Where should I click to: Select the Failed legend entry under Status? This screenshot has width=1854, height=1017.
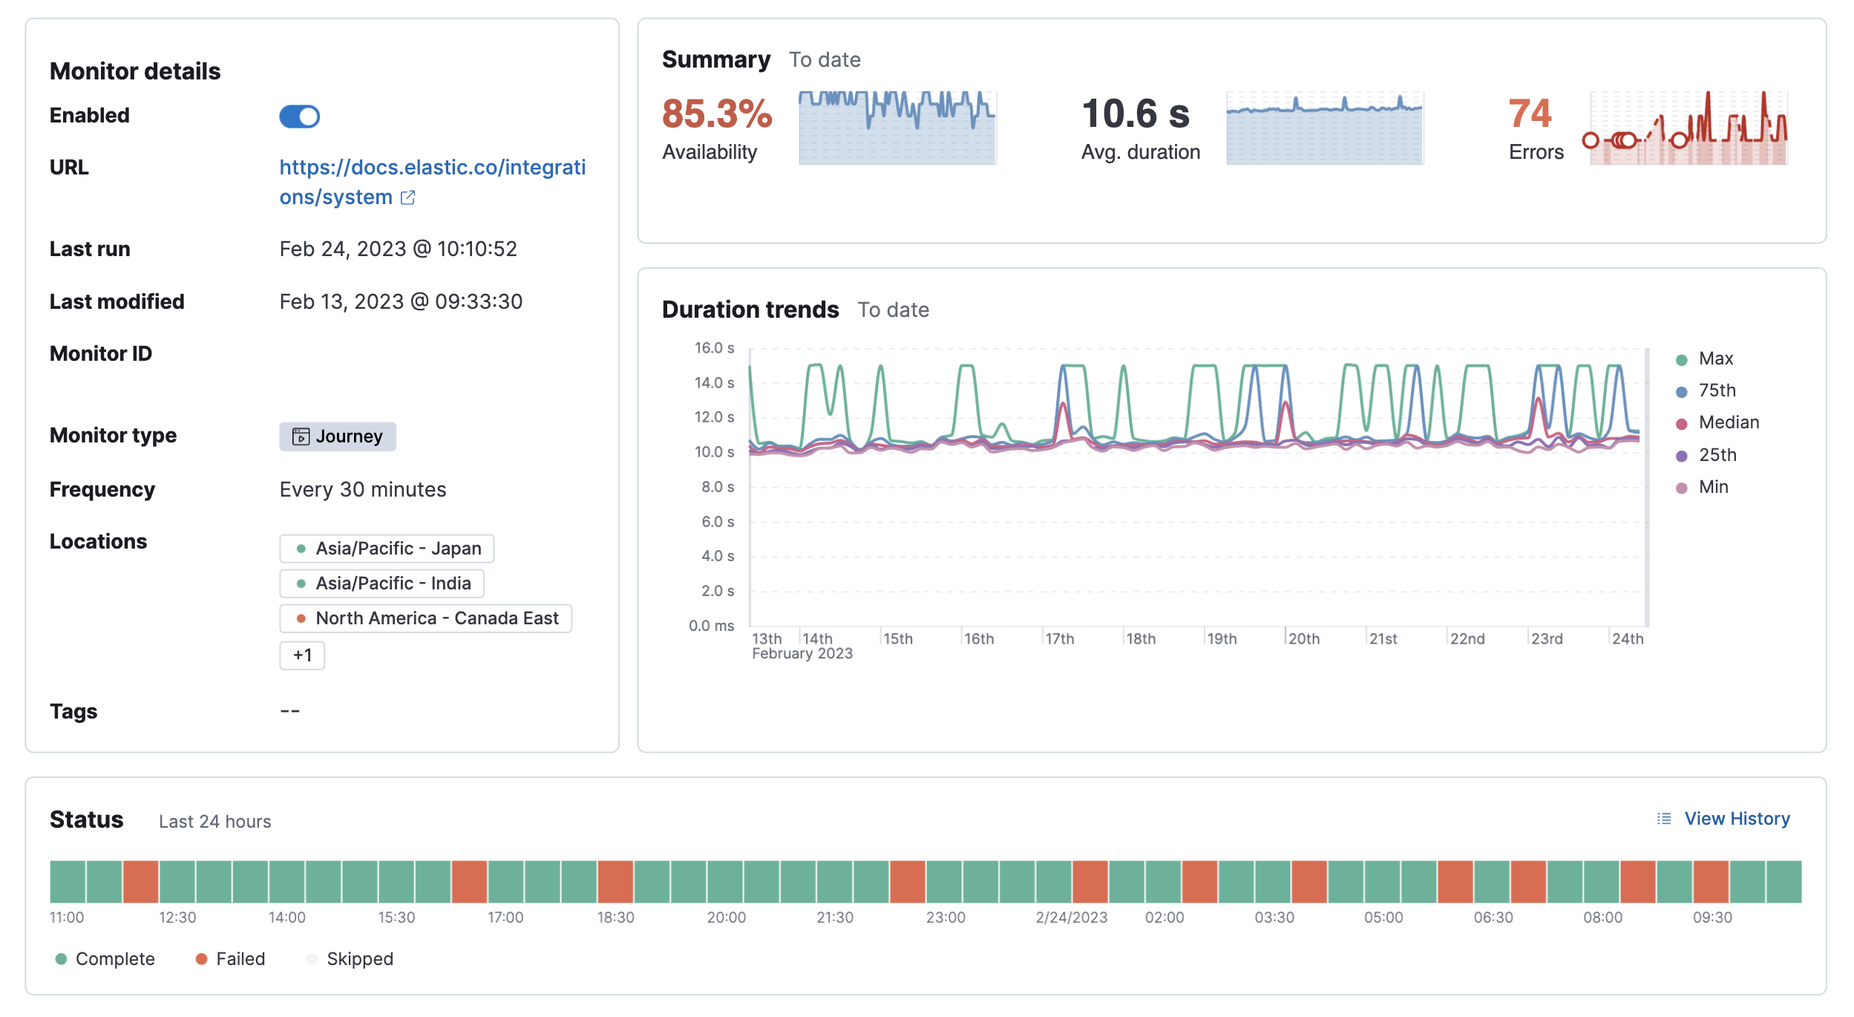230,958
